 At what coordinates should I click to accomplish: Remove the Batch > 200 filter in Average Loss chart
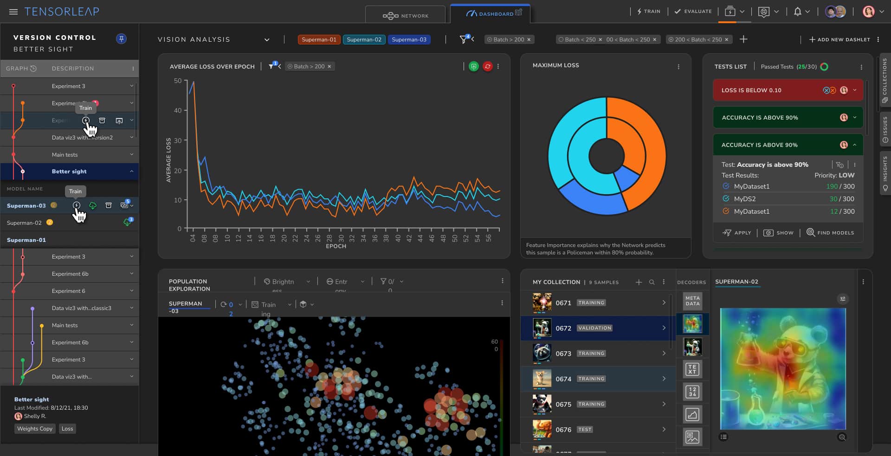pyautogui.click(x=329, y=67)
